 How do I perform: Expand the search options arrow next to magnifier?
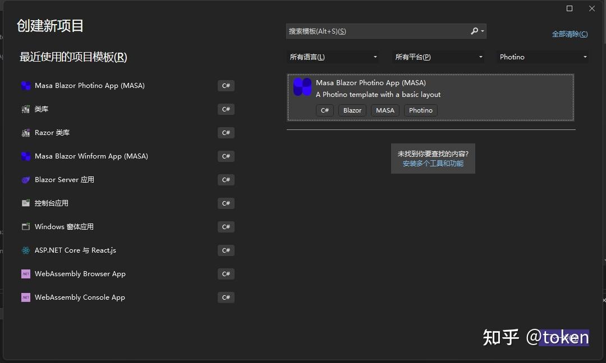481,31
